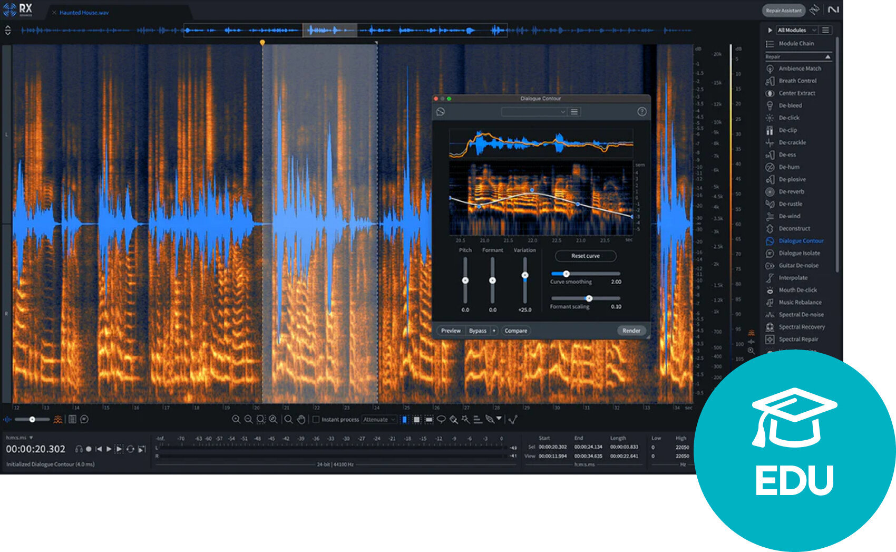896x552 pixels.
Task: Adjust the Curve smoothing slider
Action: 567,274
